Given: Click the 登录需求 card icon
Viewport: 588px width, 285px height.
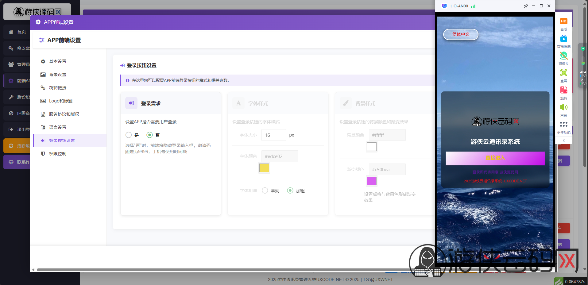Looking at the screenshot, I should (131, 103).
